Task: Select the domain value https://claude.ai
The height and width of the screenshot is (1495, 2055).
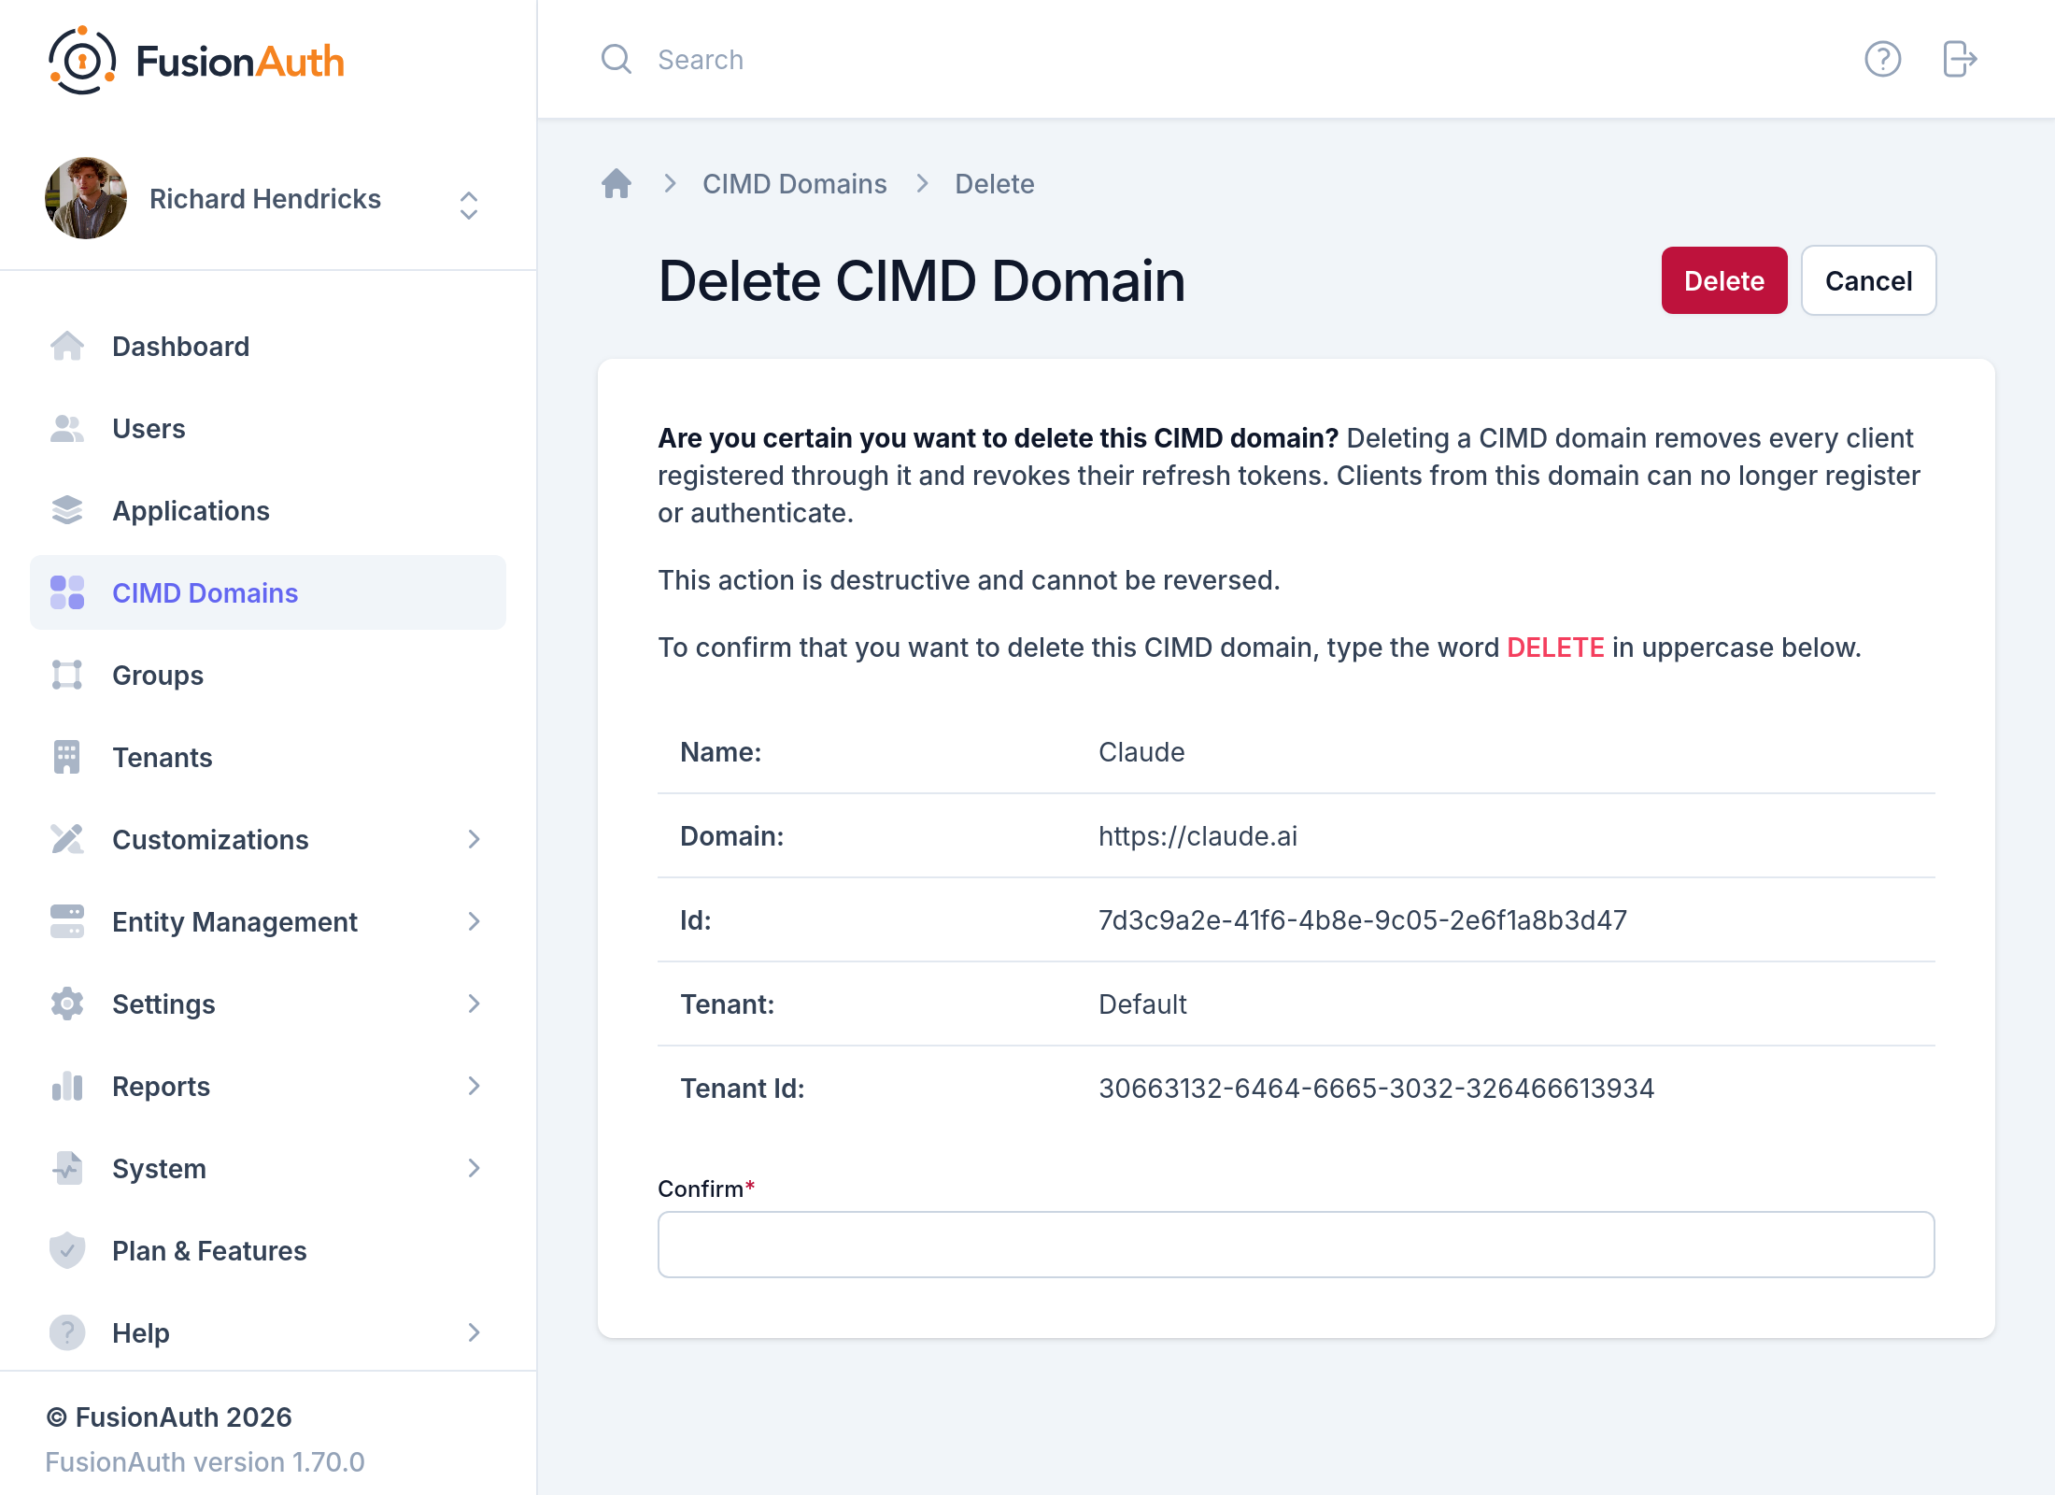Action: pyautogui.click(x=1198, y=836)
